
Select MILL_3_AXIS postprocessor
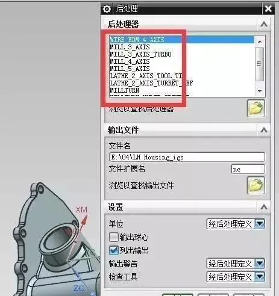coord(130,47)
